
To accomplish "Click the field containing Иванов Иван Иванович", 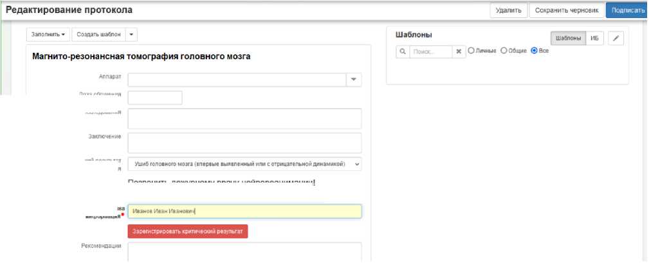I will coord(244,211).
